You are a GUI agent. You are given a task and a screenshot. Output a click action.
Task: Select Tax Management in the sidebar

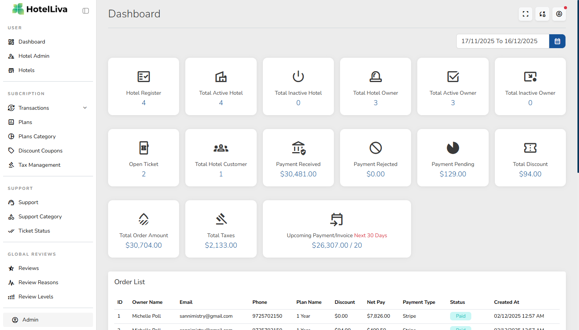(39, 165)
